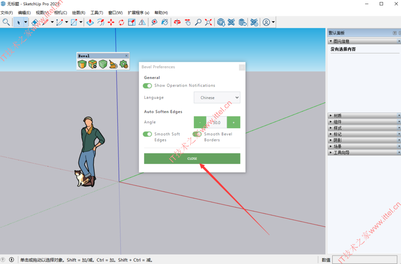Viewport: 401px width, 264px height.
Task: Open the Extension Warehouse icon
Action: pyautogui.click(x=231, y=22)
